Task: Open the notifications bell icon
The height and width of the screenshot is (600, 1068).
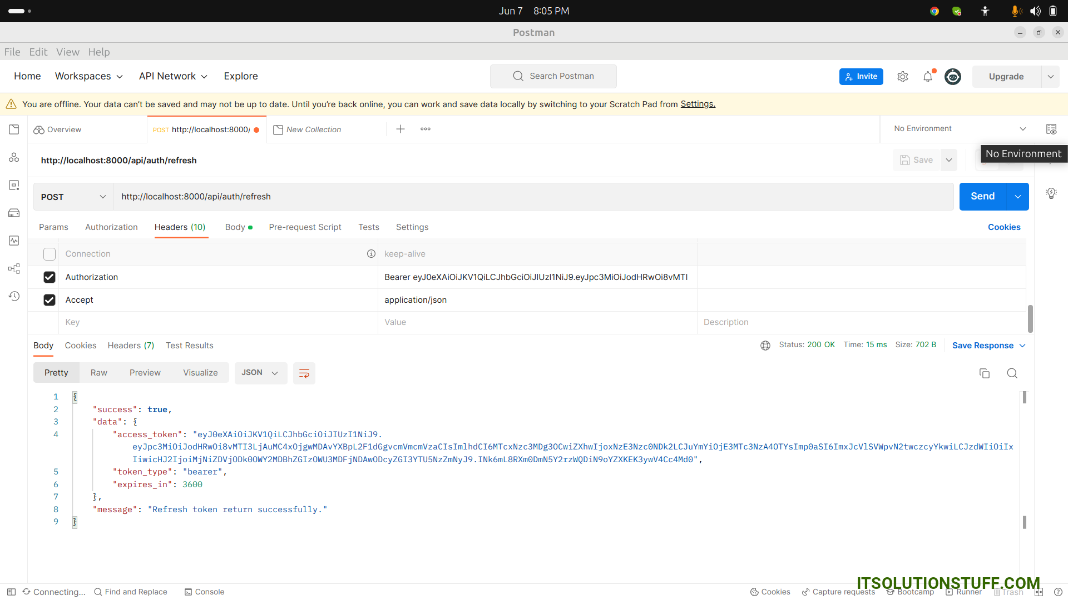Action: coord(928,77)
